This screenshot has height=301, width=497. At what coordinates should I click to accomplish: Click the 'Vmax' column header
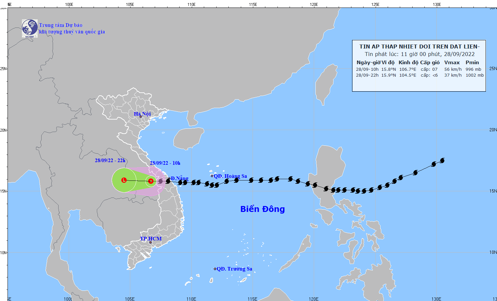(452, 62)
